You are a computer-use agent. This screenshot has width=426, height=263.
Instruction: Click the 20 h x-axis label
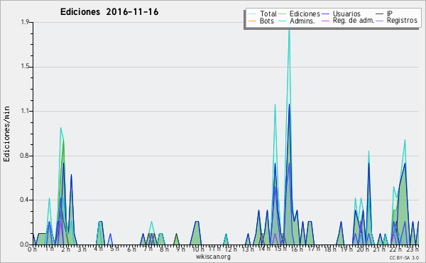[363, 249]
